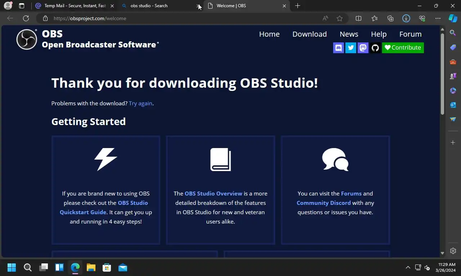Show Downloads panel icon
Viewport: 461px width, 276px height.
point(406,18)
